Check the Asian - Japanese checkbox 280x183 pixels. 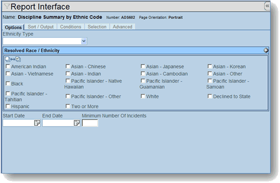pos(143,66)
